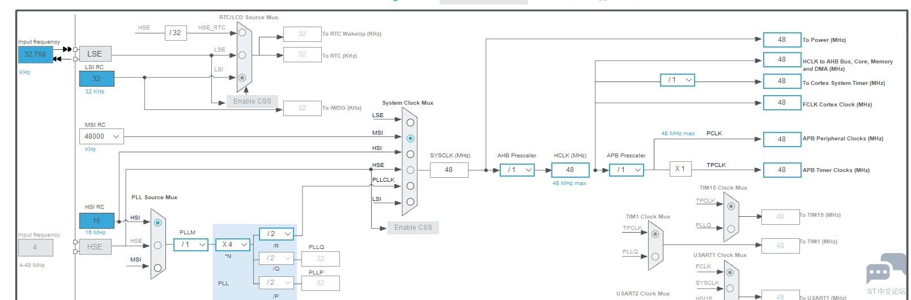Open the MSI RC 48000 frequency dropdown

tap(101, 136)
